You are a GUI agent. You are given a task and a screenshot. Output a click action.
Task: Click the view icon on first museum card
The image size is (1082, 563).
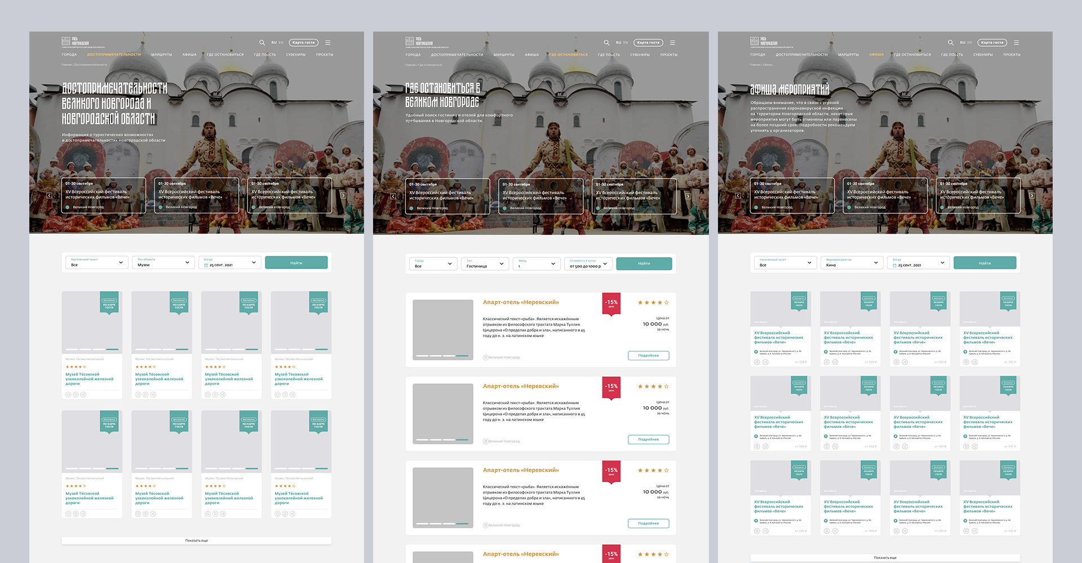(68, 395)
